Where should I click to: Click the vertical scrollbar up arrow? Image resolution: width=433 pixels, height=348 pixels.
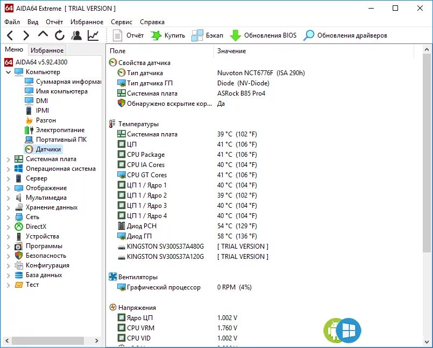[427, 50]
